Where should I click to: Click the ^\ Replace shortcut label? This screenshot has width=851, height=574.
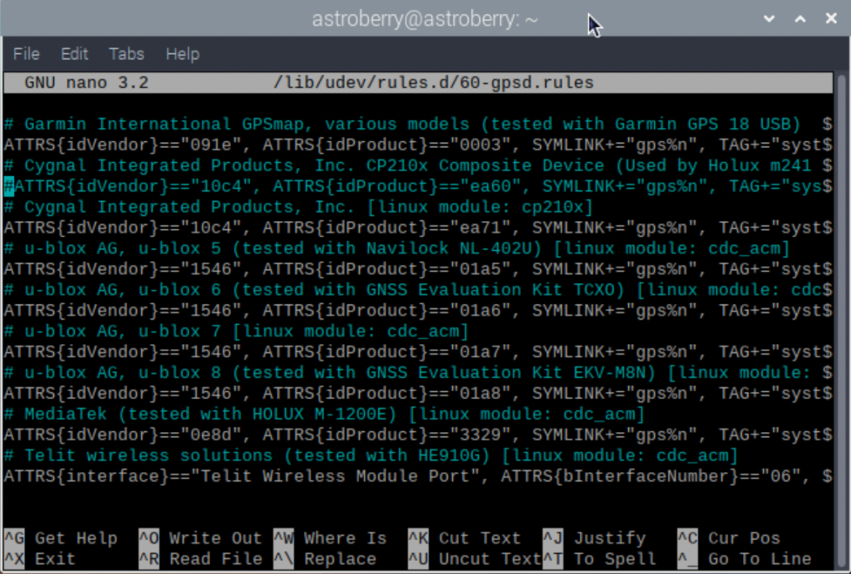[325, 559]
